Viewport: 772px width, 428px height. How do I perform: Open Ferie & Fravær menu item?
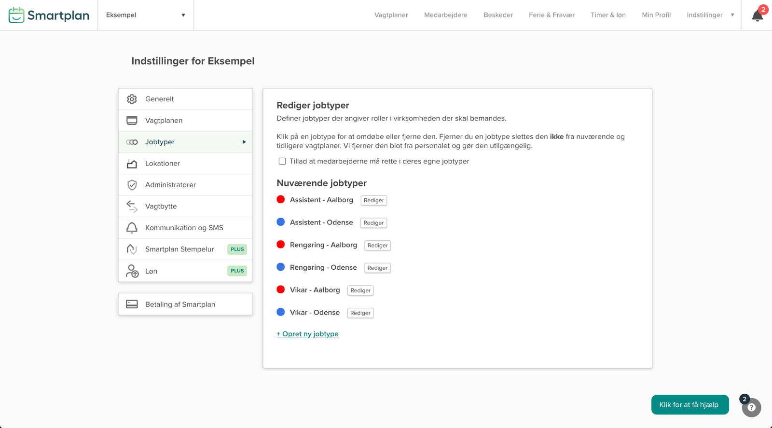point(551,15)
